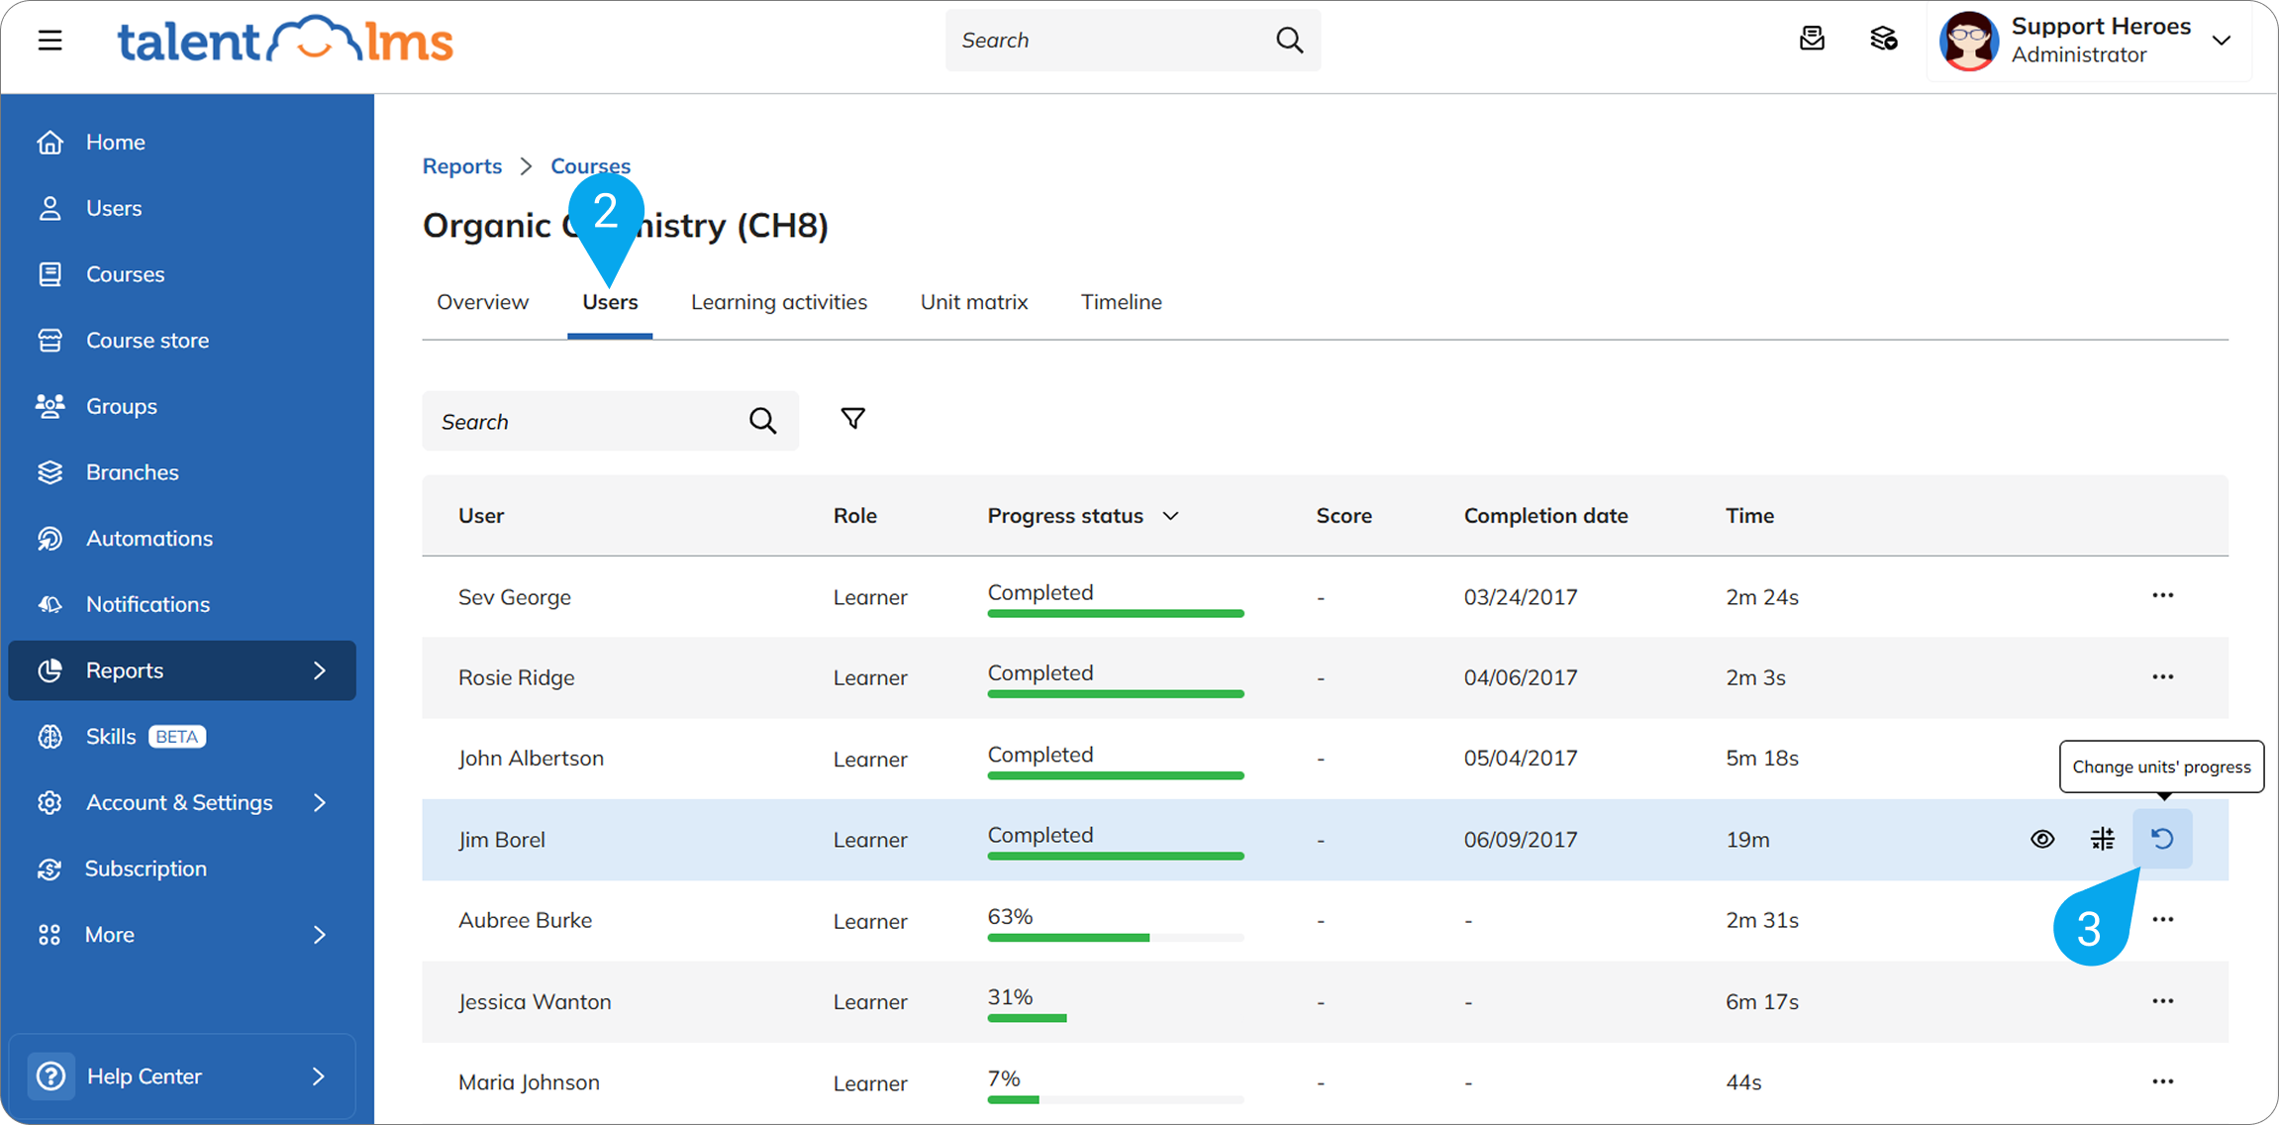This screenshot has width=2279, height=1125.
Task: Click the Score column header
Action: [x=1344, y=516]
